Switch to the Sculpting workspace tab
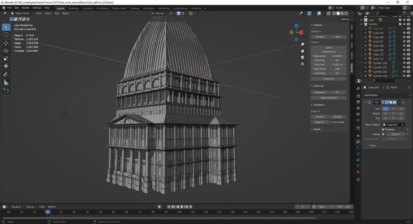The width and height of the screenshot is (413, 224). 87,8
